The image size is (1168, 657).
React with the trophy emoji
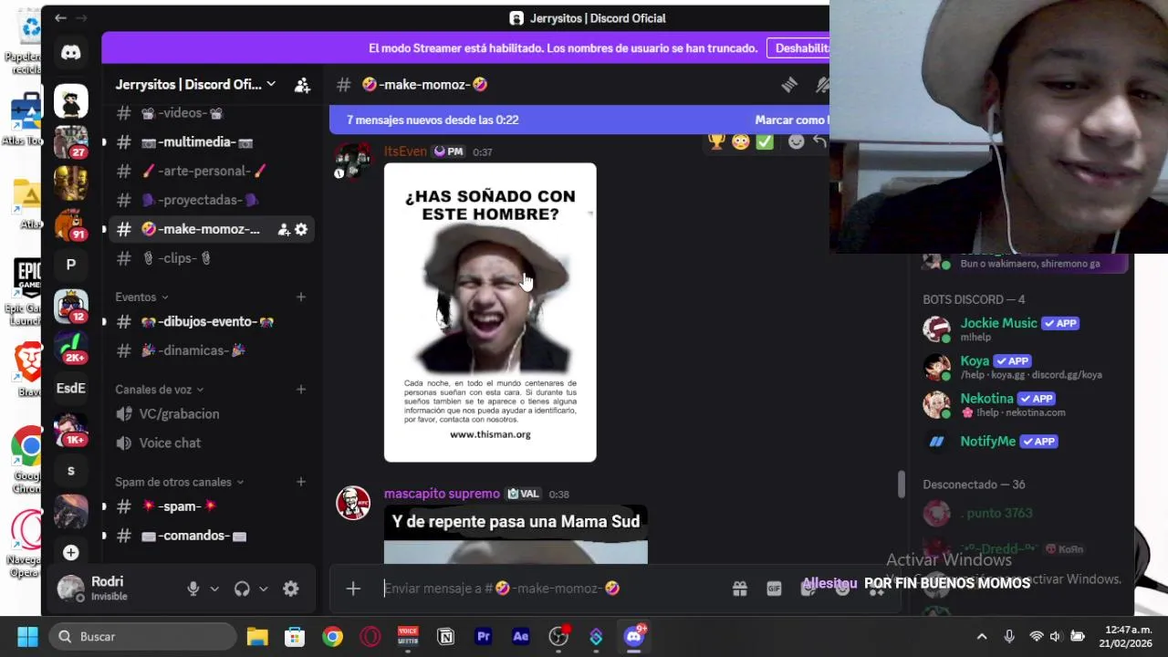pyautogui.click(x=716, y=141)
